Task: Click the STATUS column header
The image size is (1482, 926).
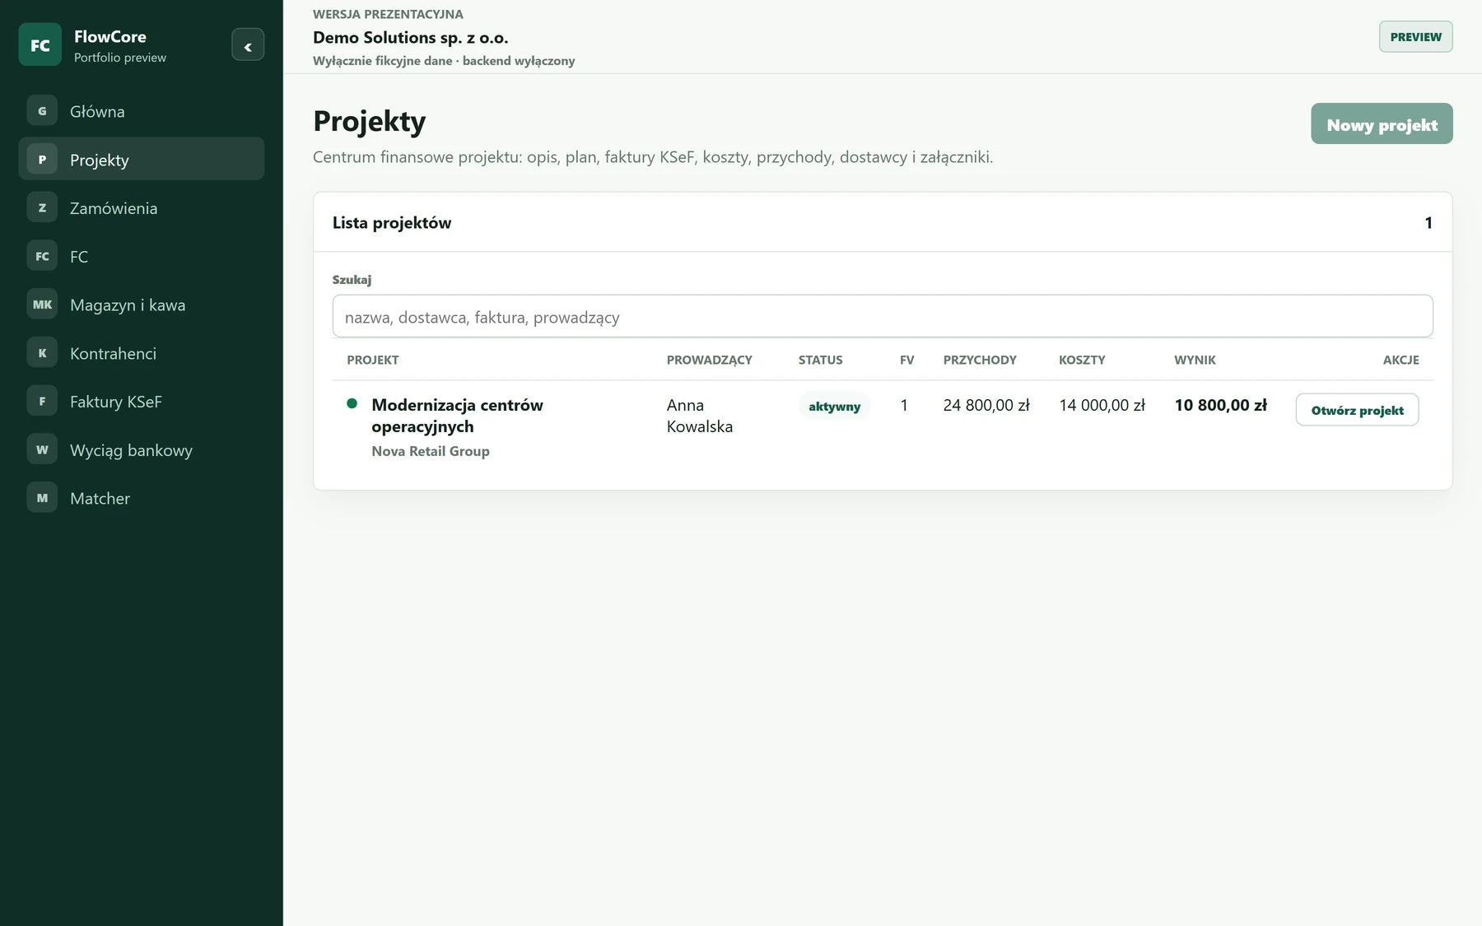Action: [821, 360]
